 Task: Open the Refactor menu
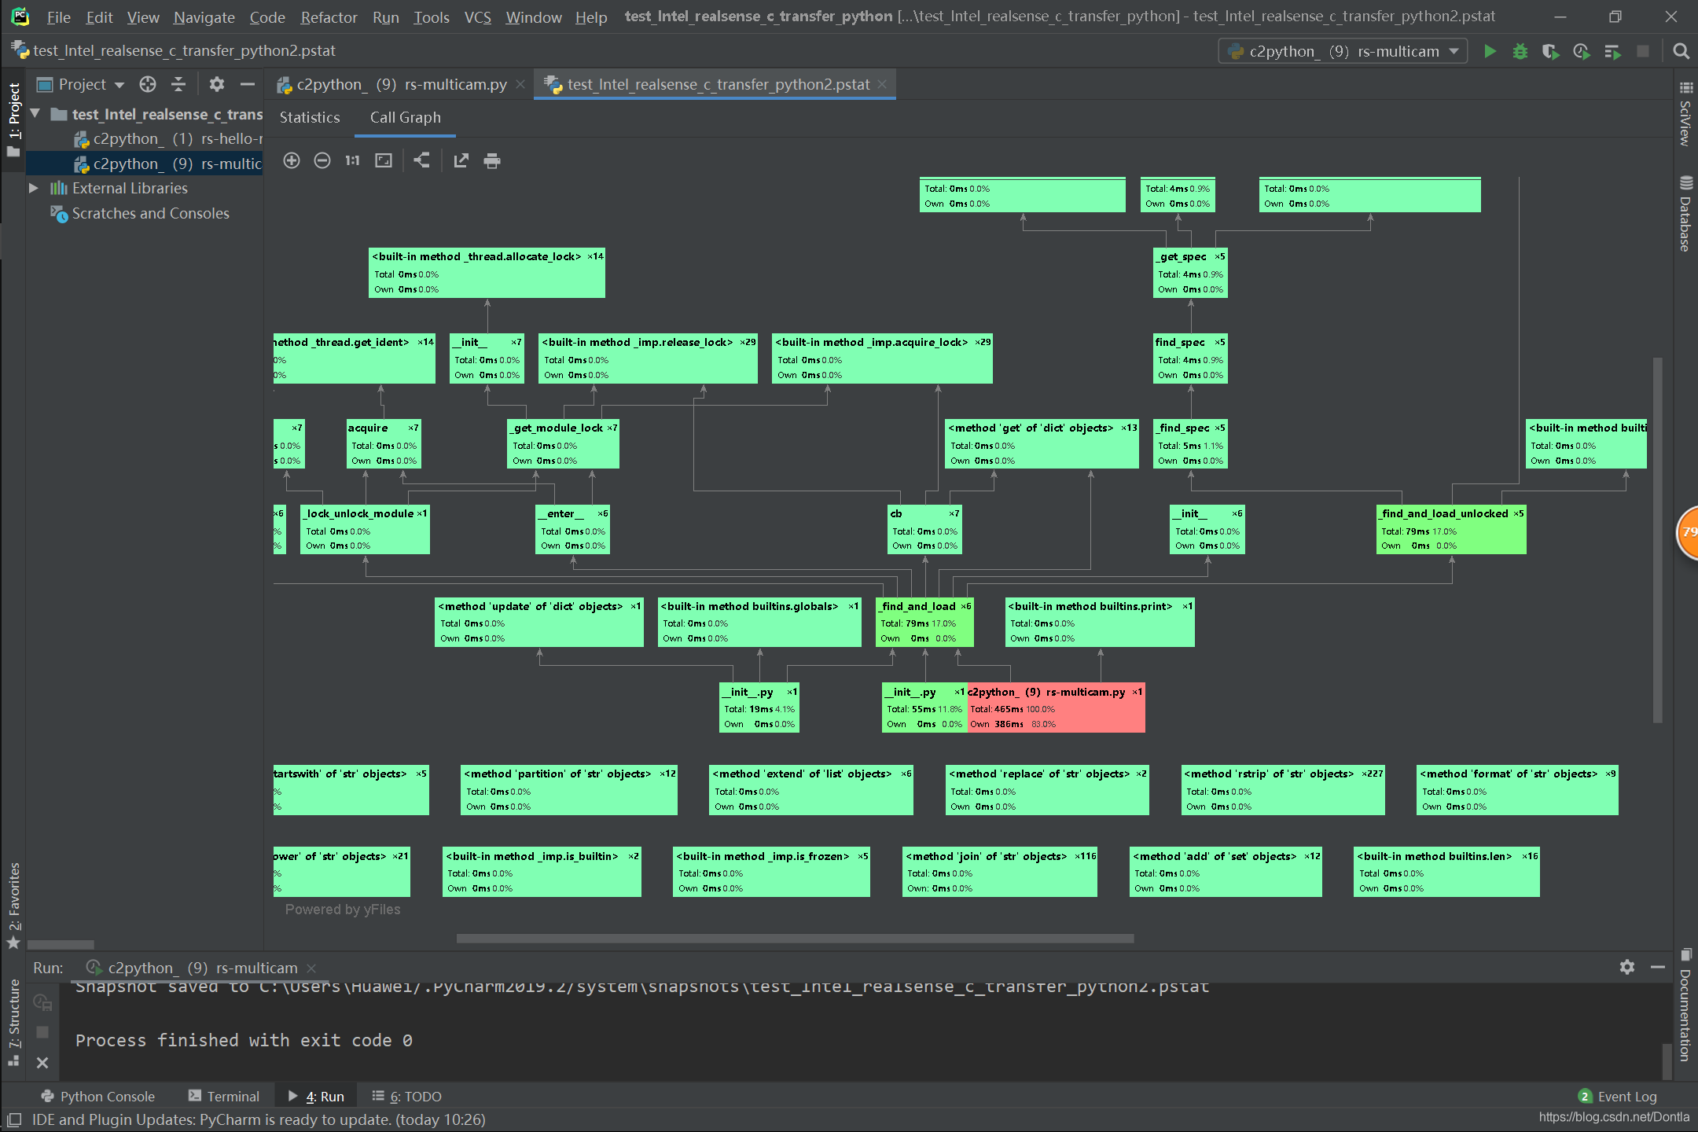[x=328, y=17]
